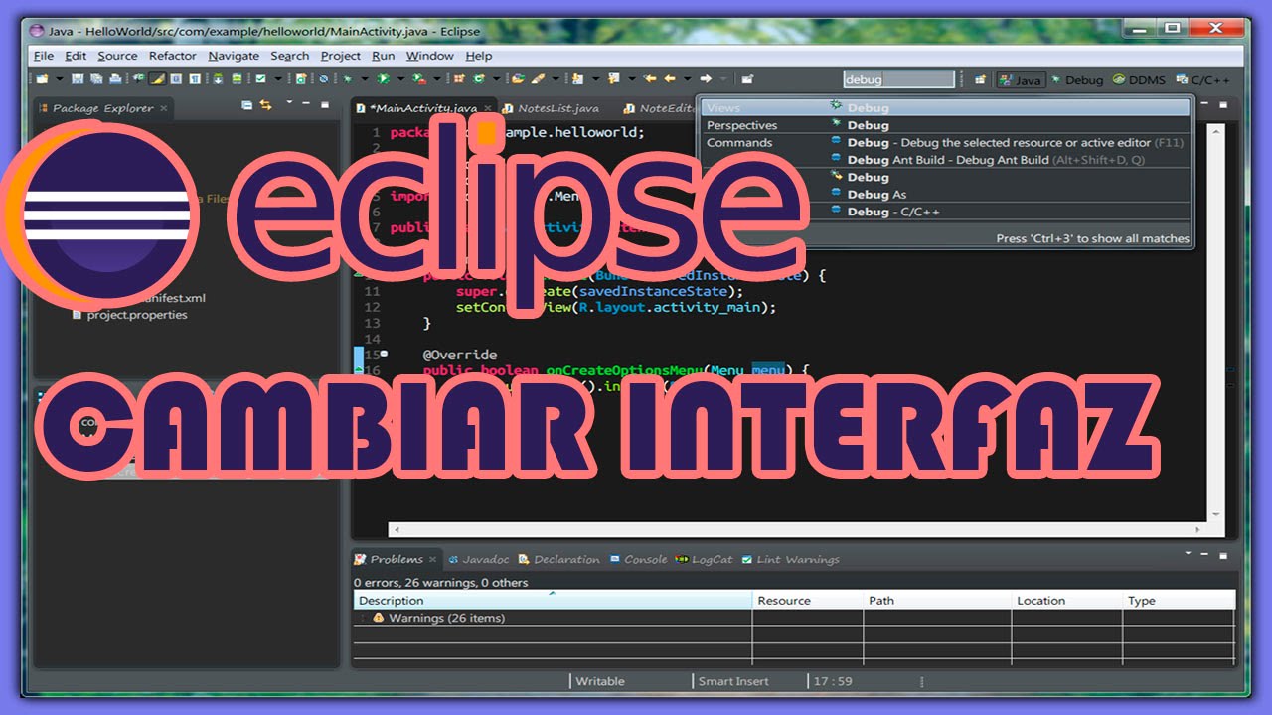The height and width of the screenshot is (715, 1272).
Task: Maximize the editor area
Action: click(1223, 105)
